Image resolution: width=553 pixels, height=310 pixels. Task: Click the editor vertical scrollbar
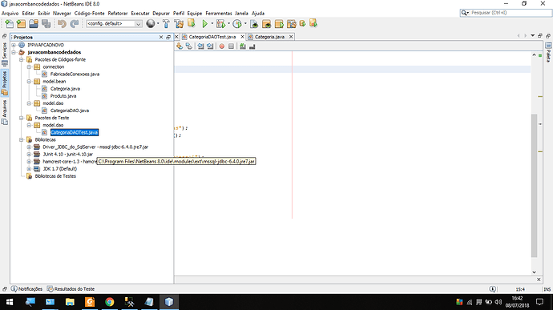[x=534, y=186]
